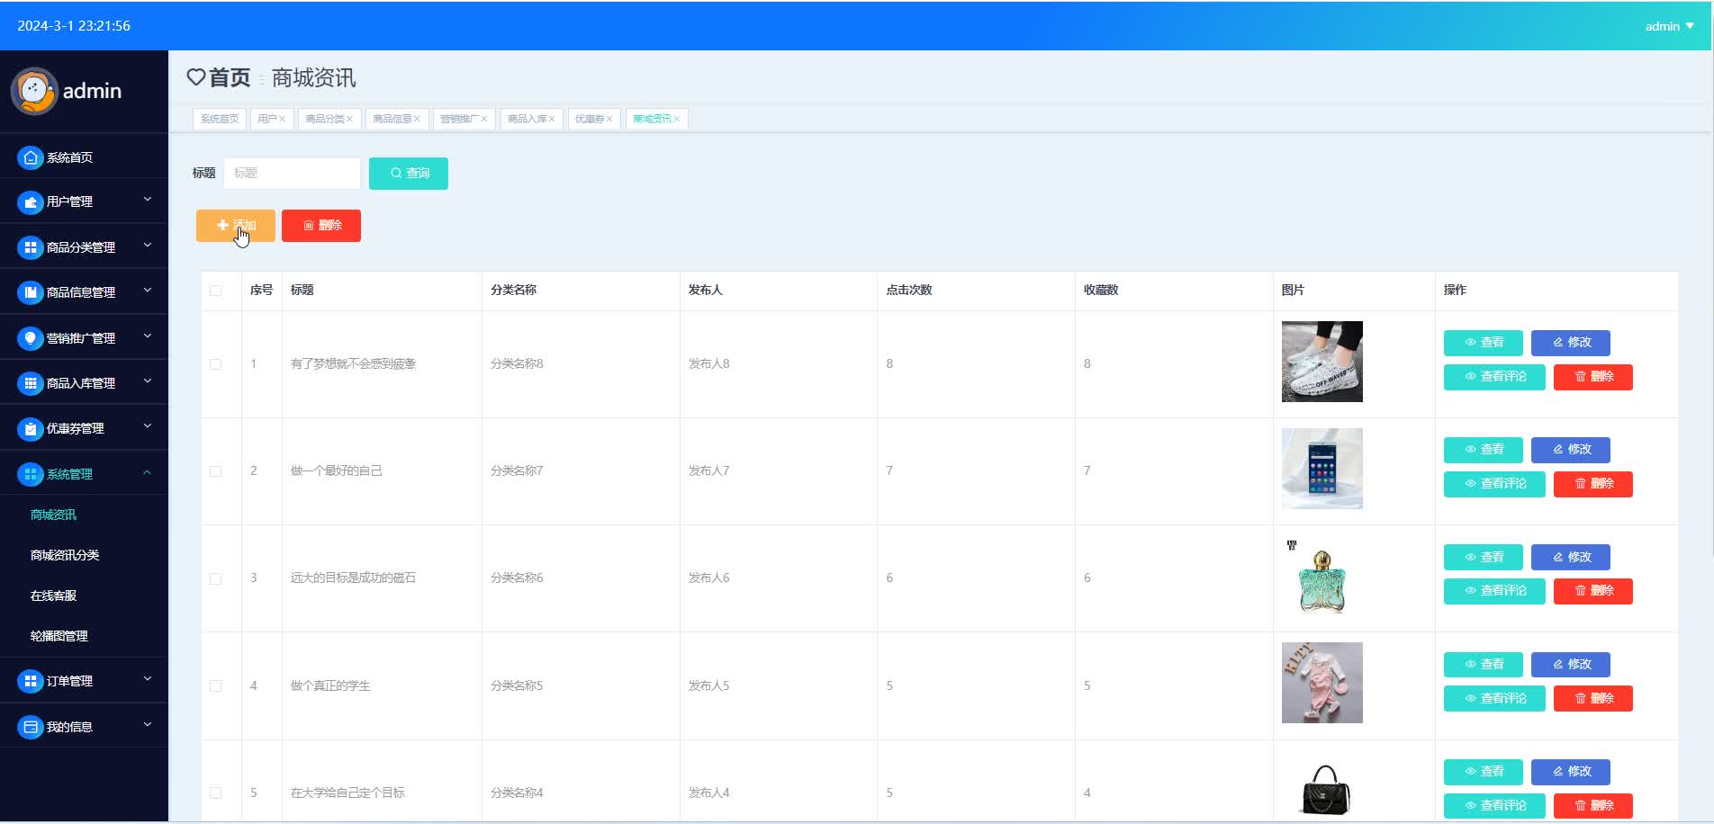Click the 商品入库管理 sidebar icon
The image size is (1714, 824).
pos(31,383)
